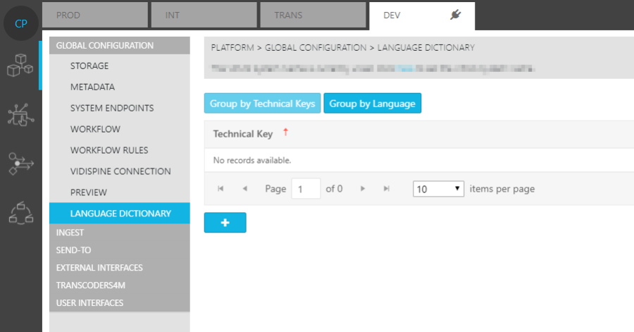The height and width of the screenshot is (332, 634).
Task: Jump to the last page of results
Action: coord(386,189)
